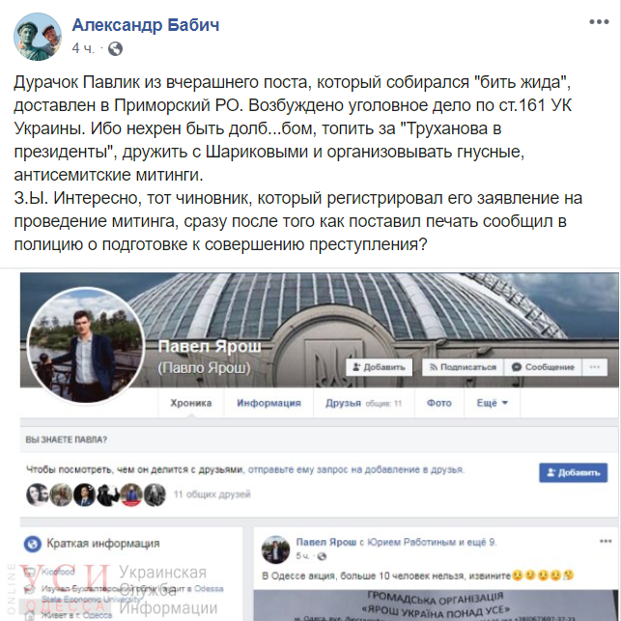The image size is (621, 621).
Task: Open profile more-actions ellipsis button
Action: (595, 367)
